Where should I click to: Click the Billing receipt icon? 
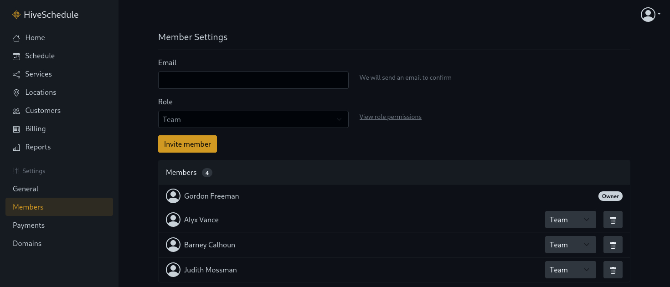(x=16, y=129)
